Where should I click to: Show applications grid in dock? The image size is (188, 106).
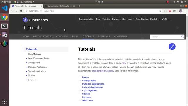click(x=5, y=102)
